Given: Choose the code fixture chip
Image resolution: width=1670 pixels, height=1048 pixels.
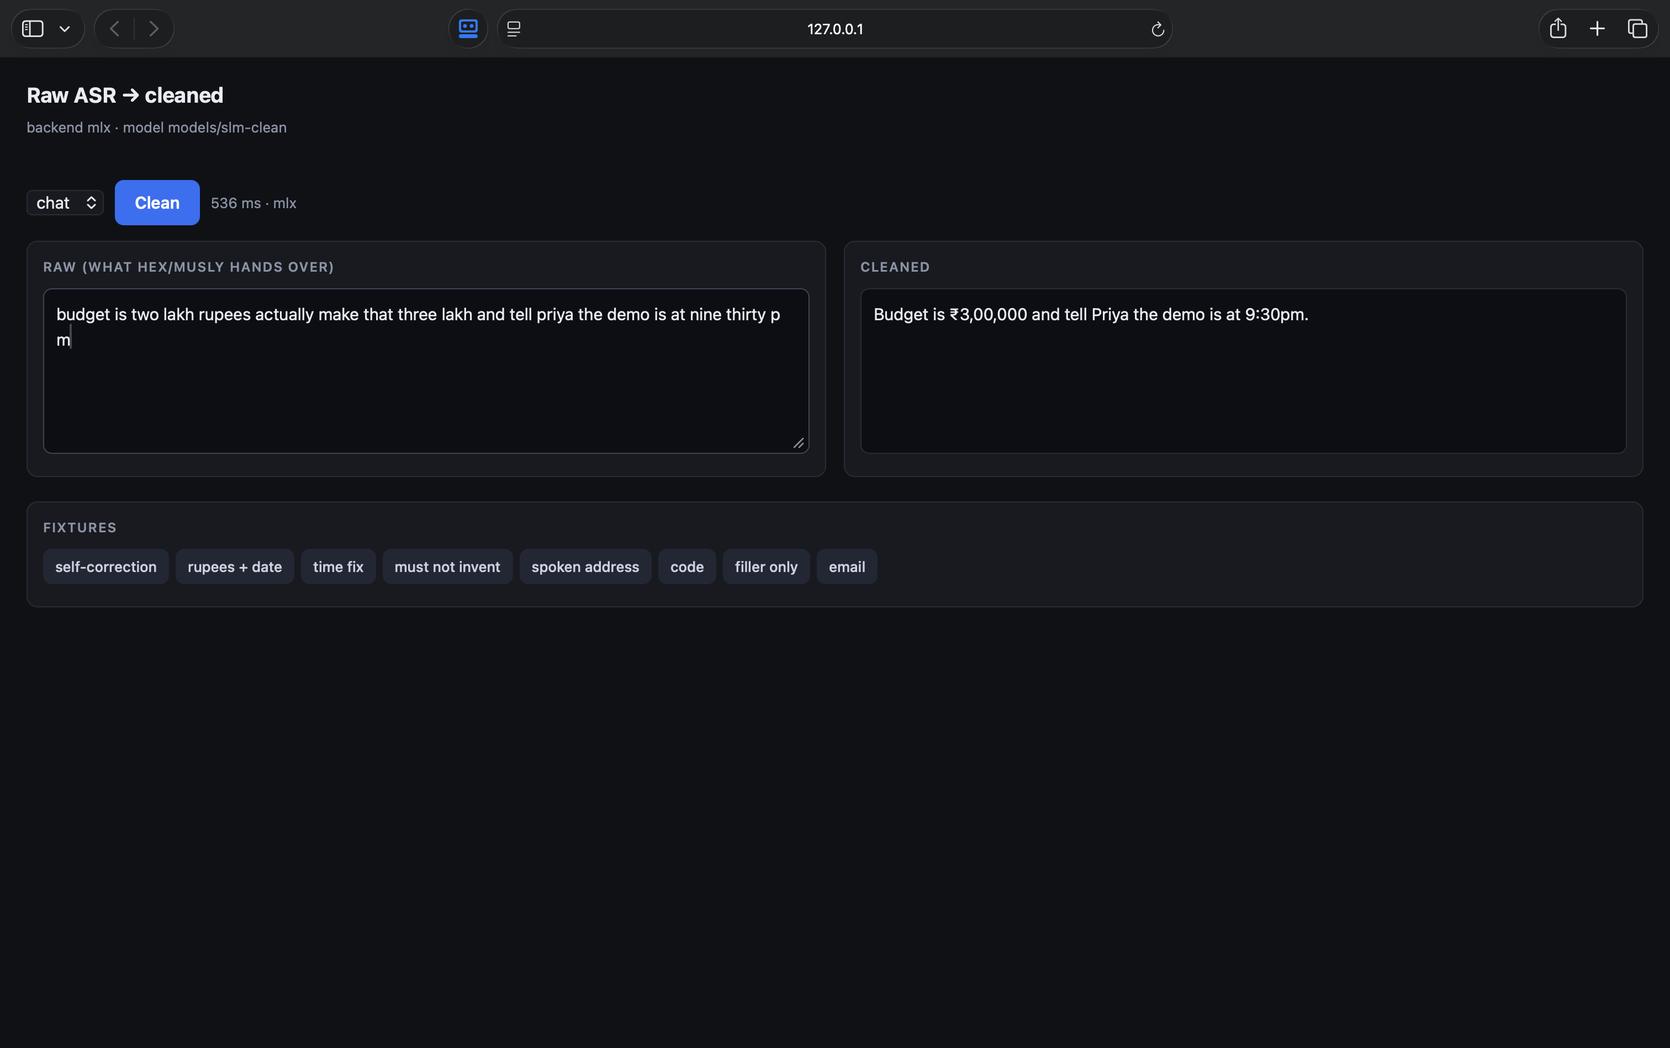Looking at the screenshot, I should pyautogui.click(x=687, y=567).
